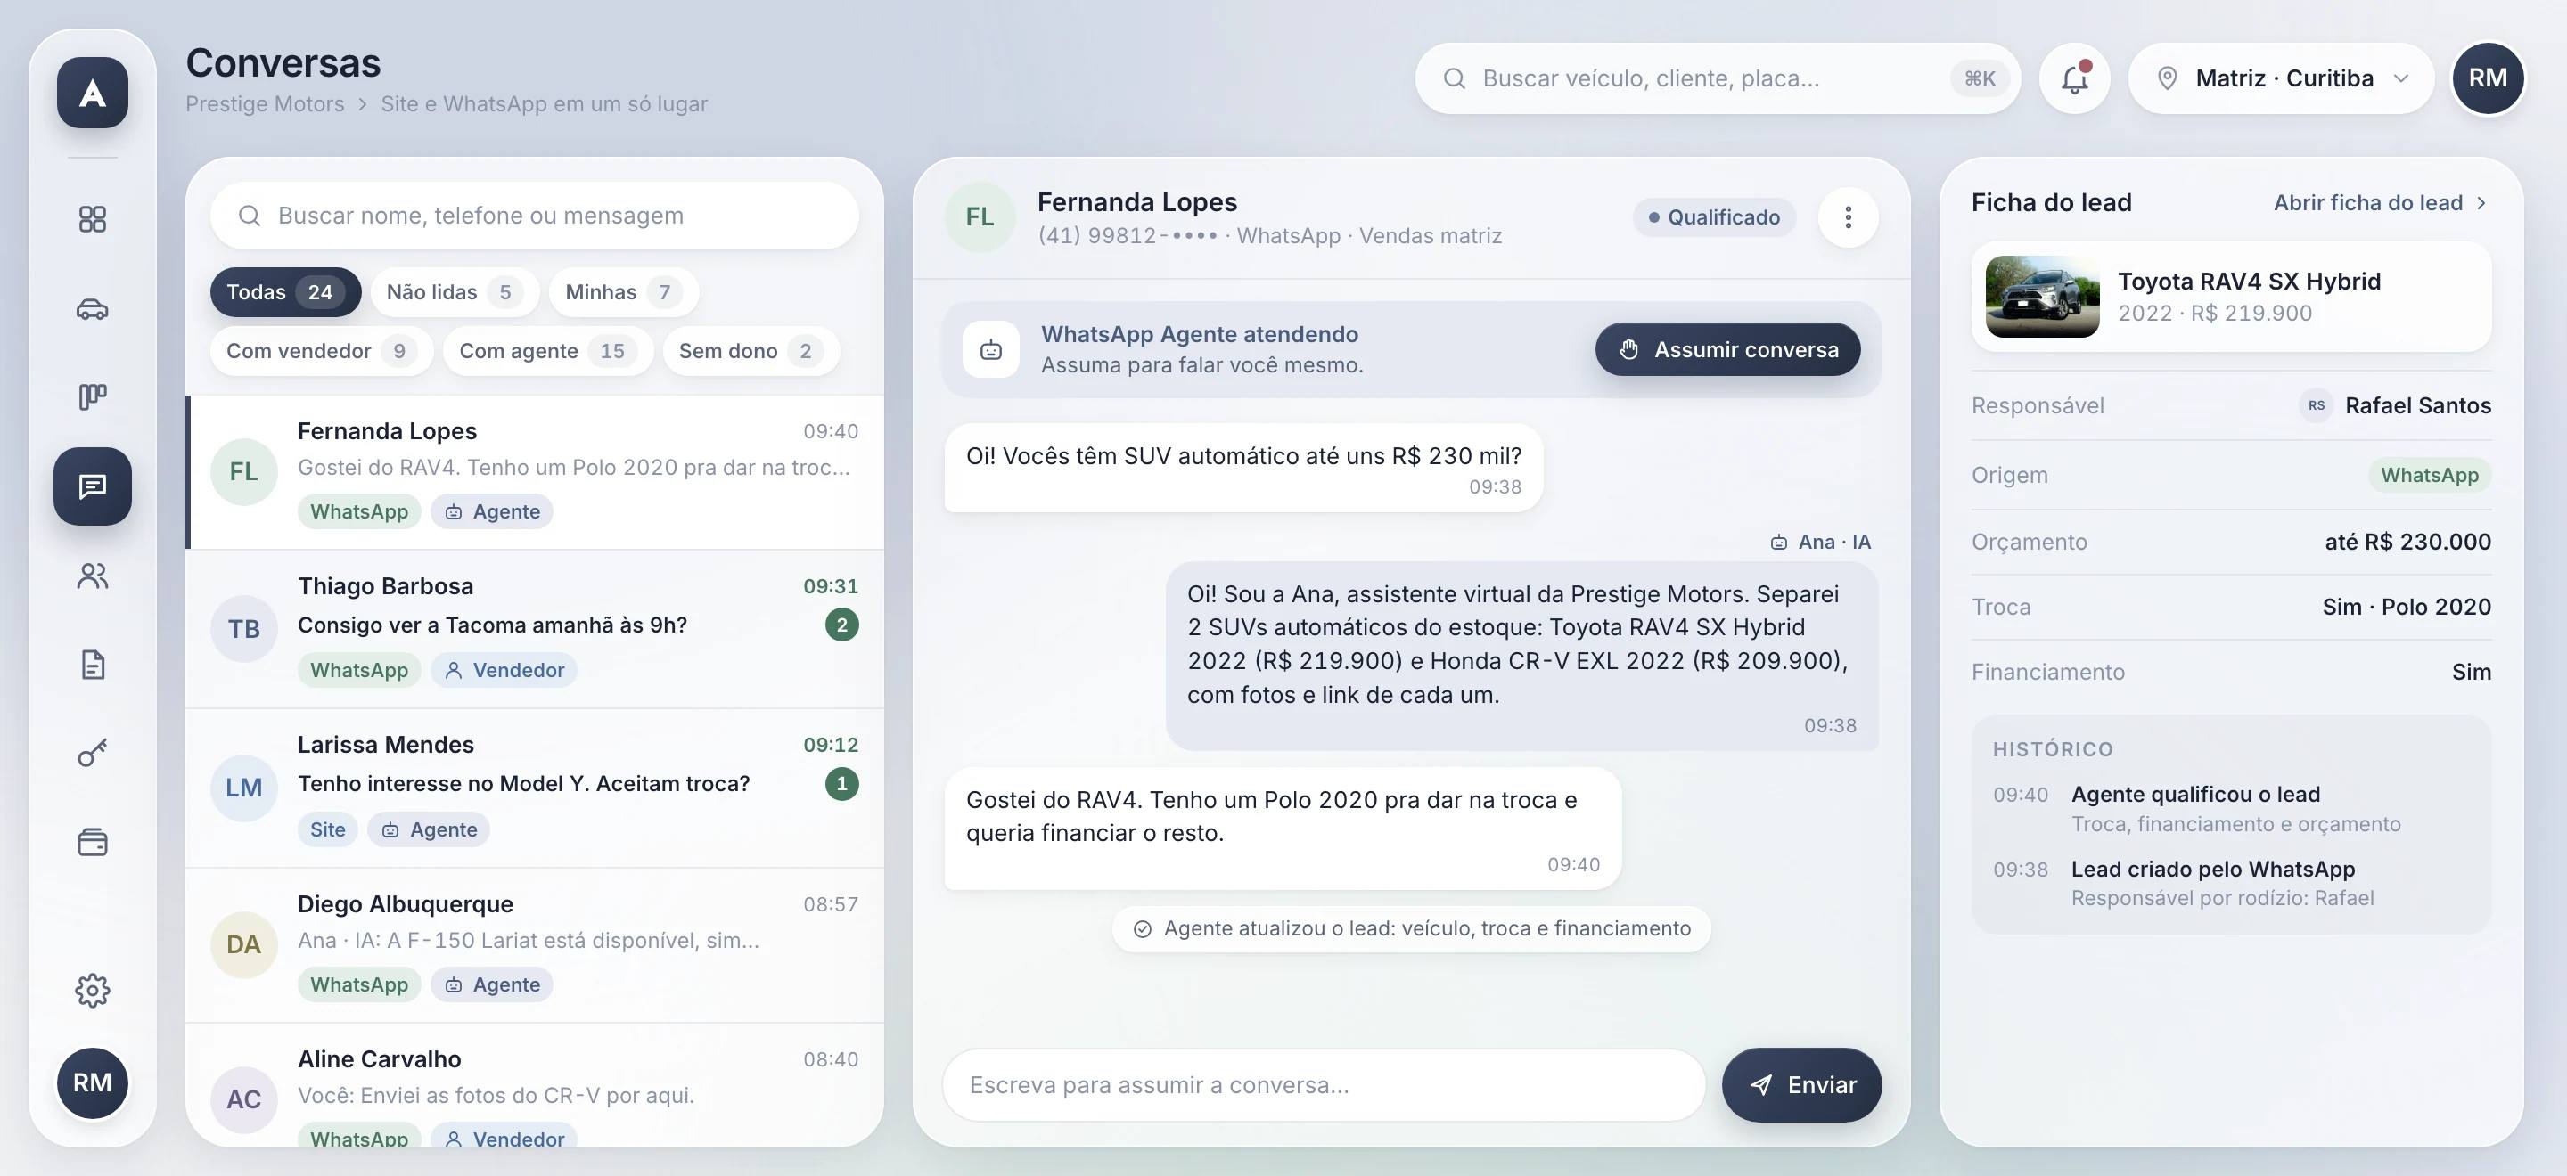
Task: Filter by Sem dono
Action: (751, 350)
